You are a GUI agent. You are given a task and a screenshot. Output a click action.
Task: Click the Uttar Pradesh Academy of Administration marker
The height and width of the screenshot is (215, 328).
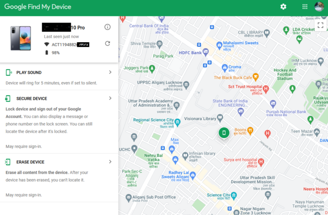click(x=177, y=105)
